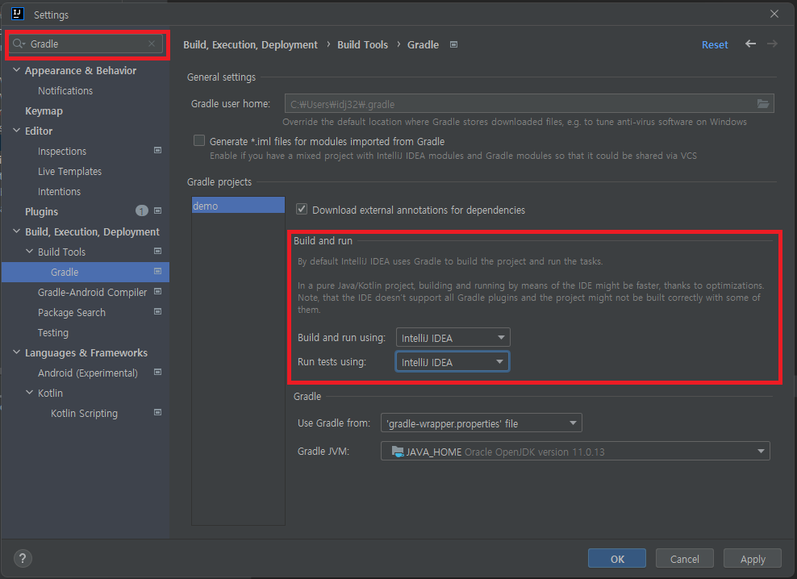This screenshot has height=579, width=797.
Task: Click the search magnifier icon in settings
Action: coord(19,44)
